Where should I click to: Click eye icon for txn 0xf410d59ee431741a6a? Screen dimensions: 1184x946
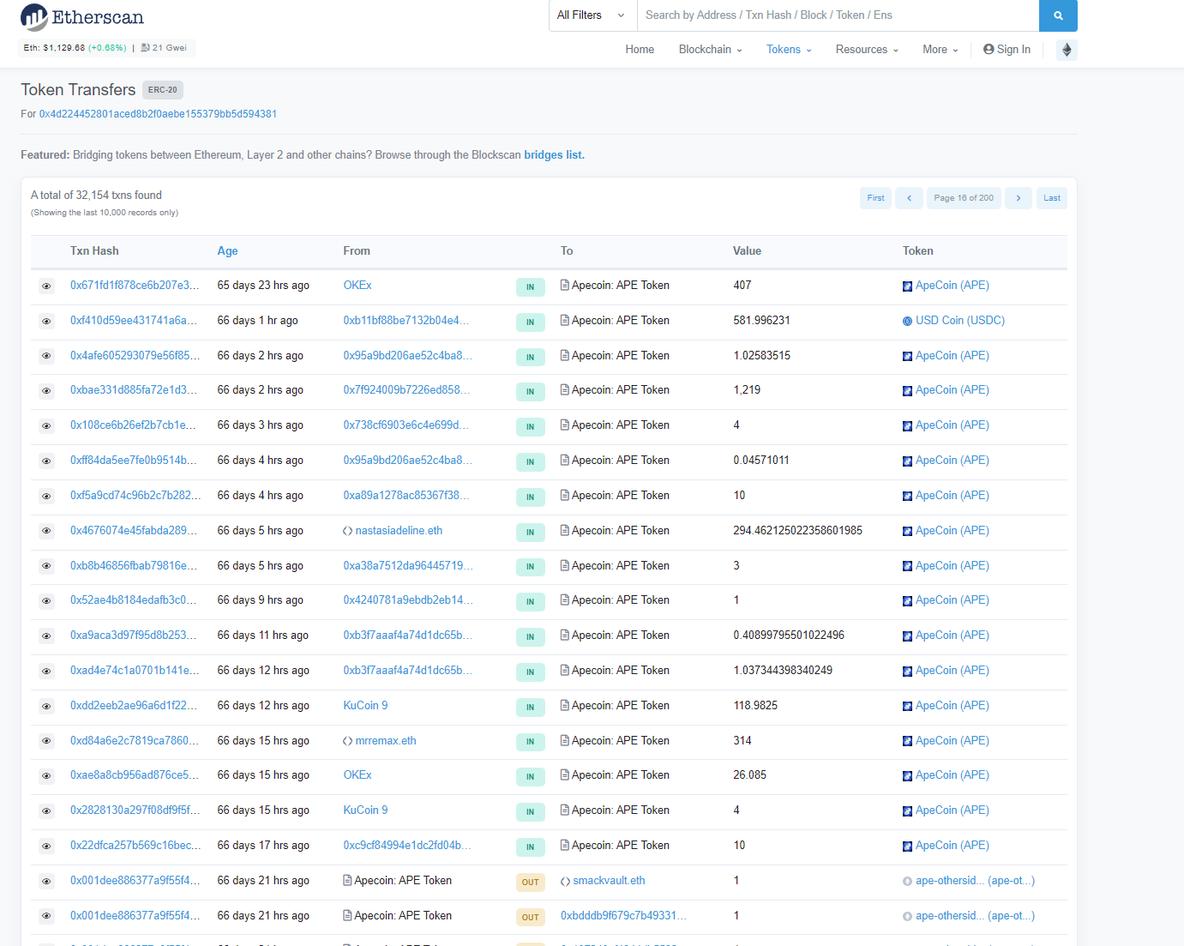coord(46,322)
